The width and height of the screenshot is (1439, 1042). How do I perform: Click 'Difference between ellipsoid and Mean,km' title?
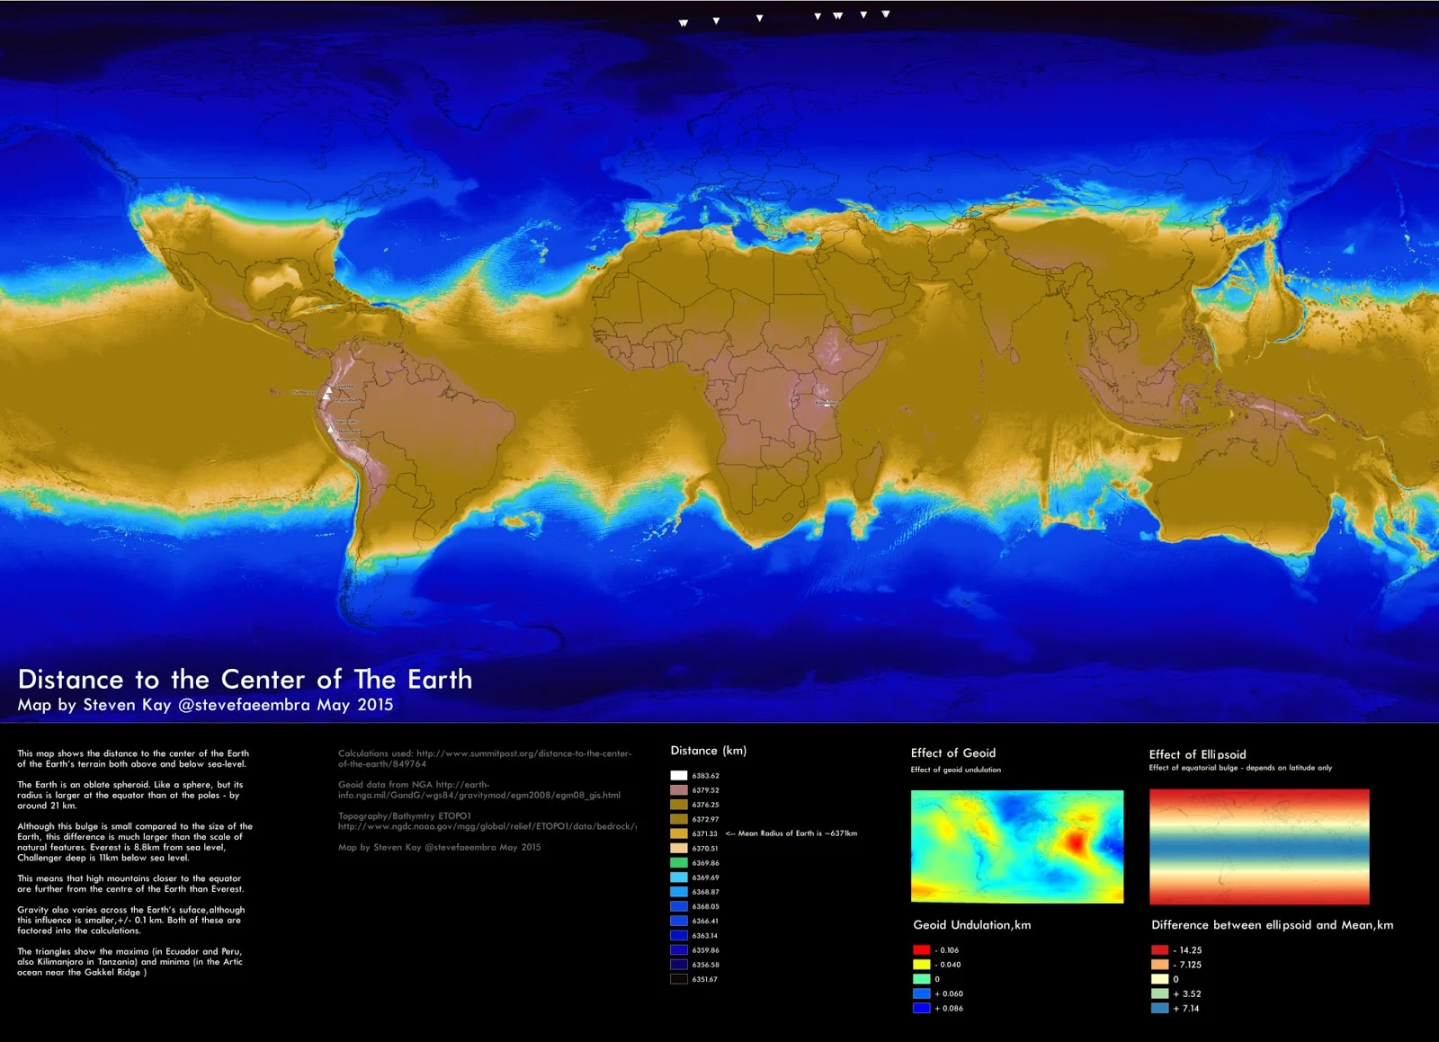click(x=1273, y=925)
